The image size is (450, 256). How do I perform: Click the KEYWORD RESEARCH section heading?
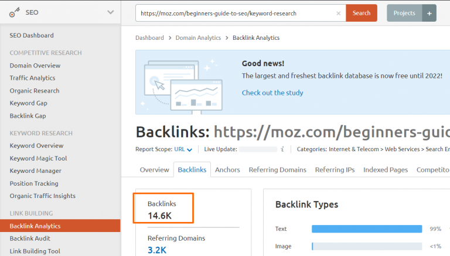tap(41, 133)
